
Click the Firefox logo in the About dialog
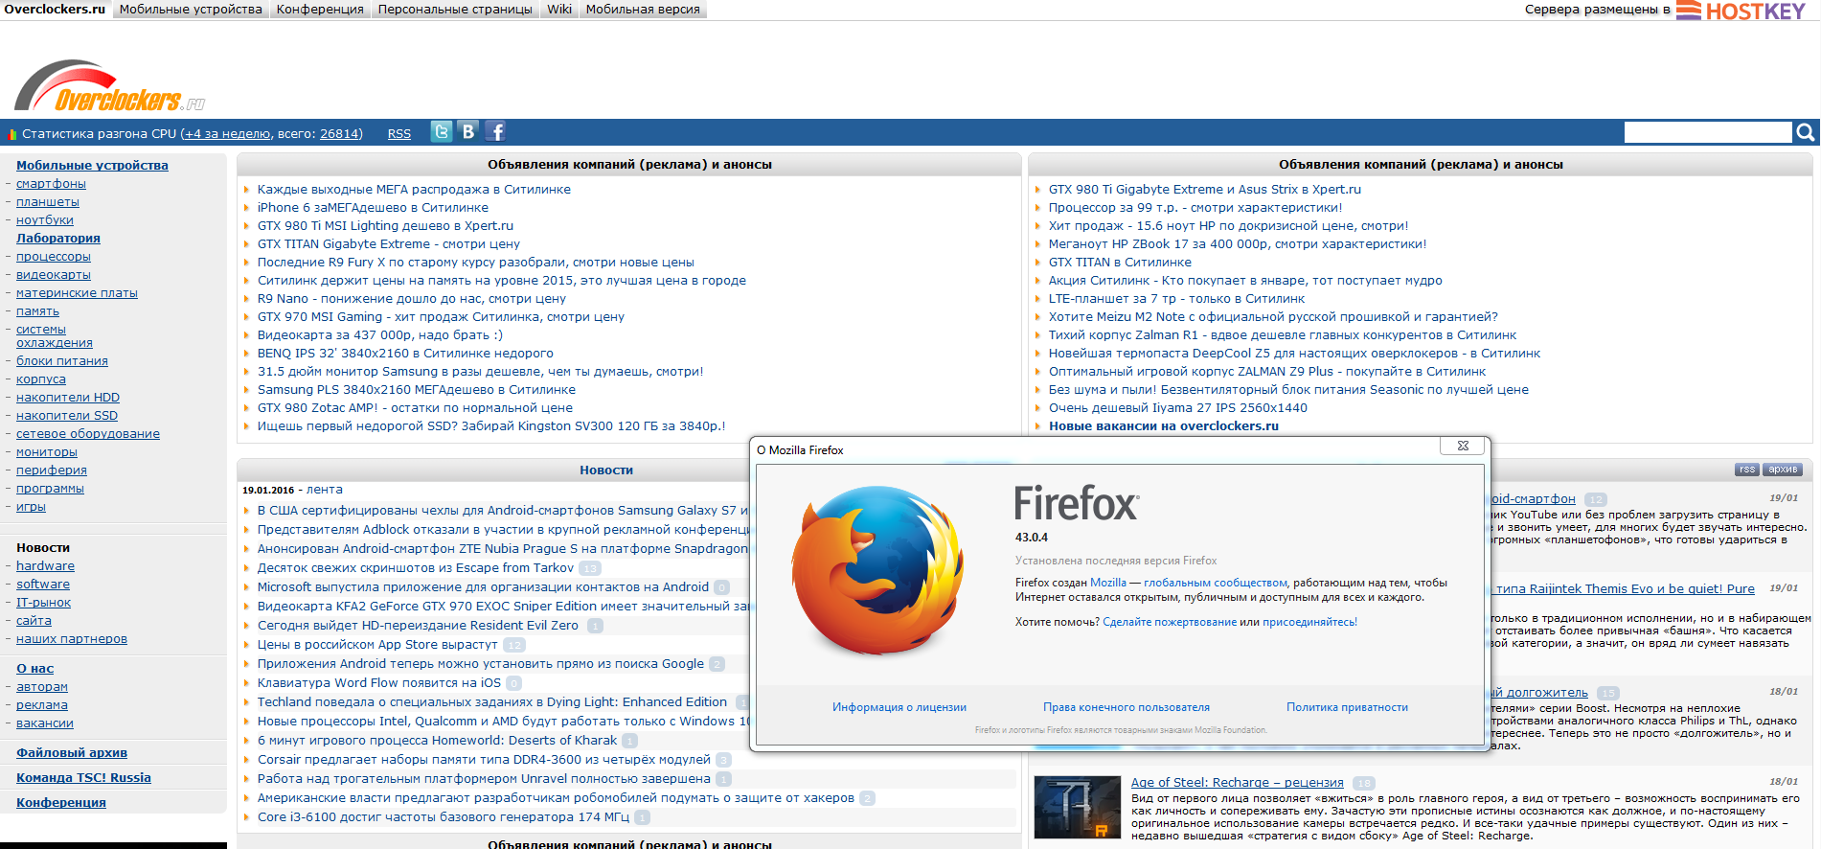click(x=877, y=569)
